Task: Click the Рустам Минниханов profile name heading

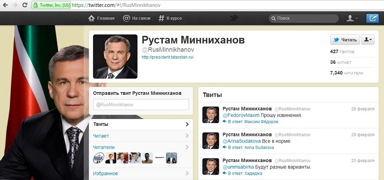Action: point(193,40)
